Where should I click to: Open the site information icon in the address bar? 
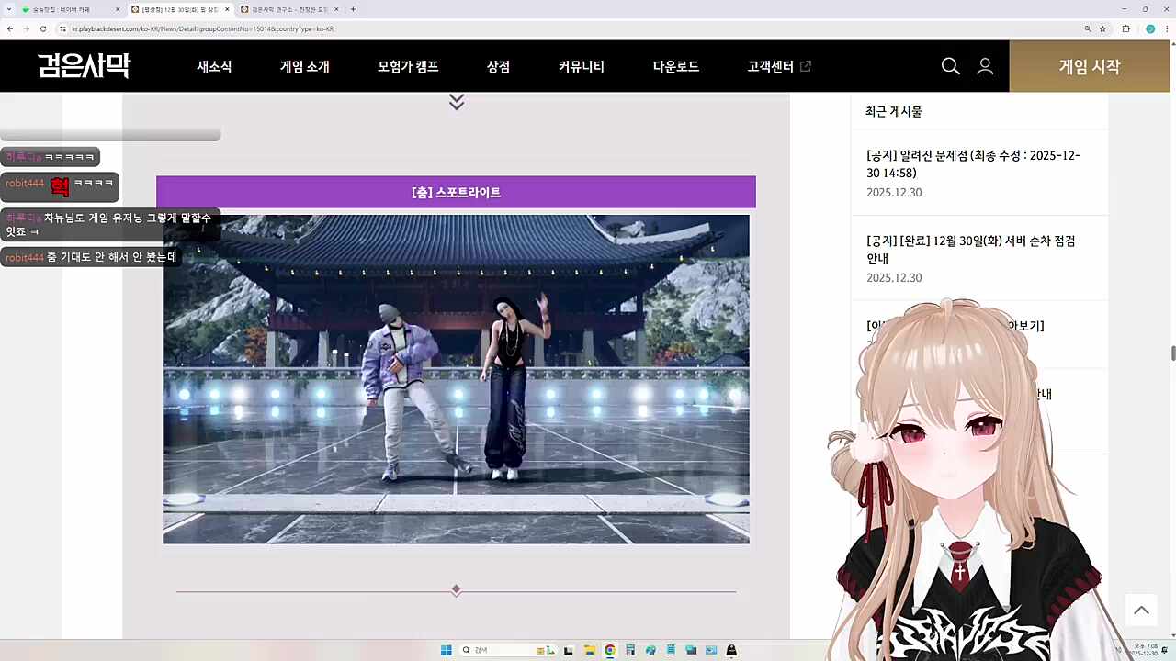[x=63, y=28]
